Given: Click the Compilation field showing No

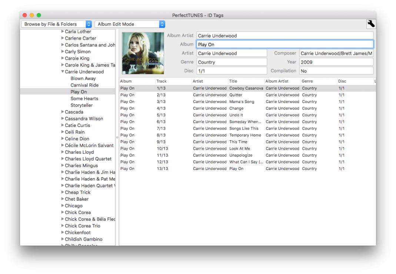Looking at the screenshot, I should tap(336, 71).
